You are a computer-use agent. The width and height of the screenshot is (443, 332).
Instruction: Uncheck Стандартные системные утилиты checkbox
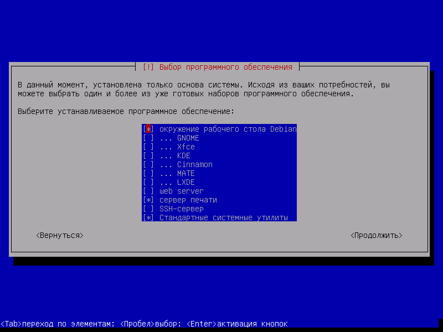[x=148, y=217]
